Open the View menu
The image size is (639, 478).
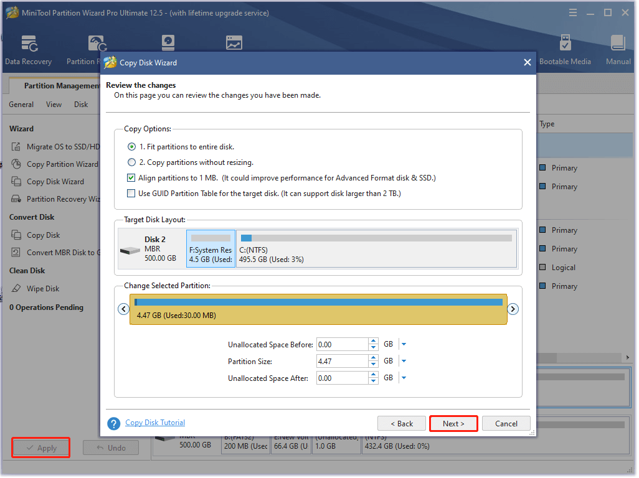(x=54, y=105)
